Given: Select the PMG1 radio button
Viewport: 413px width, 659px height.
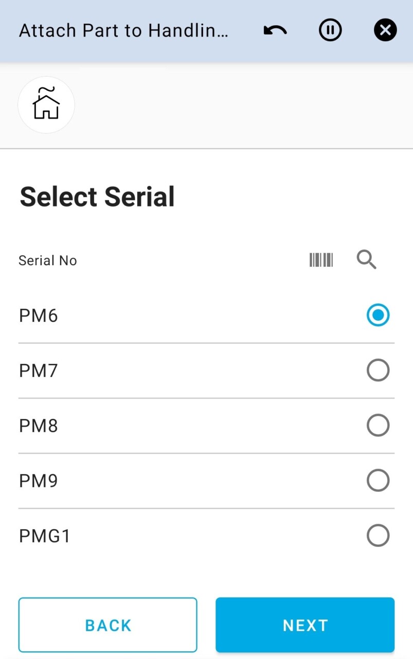Looking at the screenshot, I should coord(378,535).
